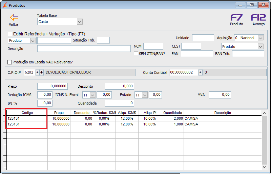271x174 pixels.
Task: Click the Produtos window title icon
Action: [5, 5]
